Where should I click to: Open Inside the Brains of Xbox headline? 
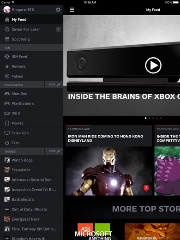124,96
